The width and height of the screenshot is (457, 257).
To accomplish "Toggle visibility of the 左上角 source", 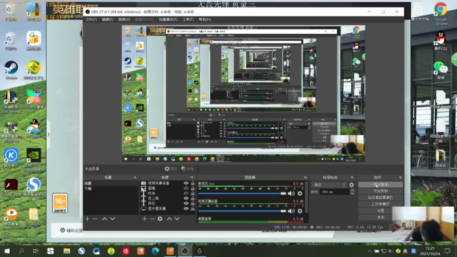I will (186, 198).
